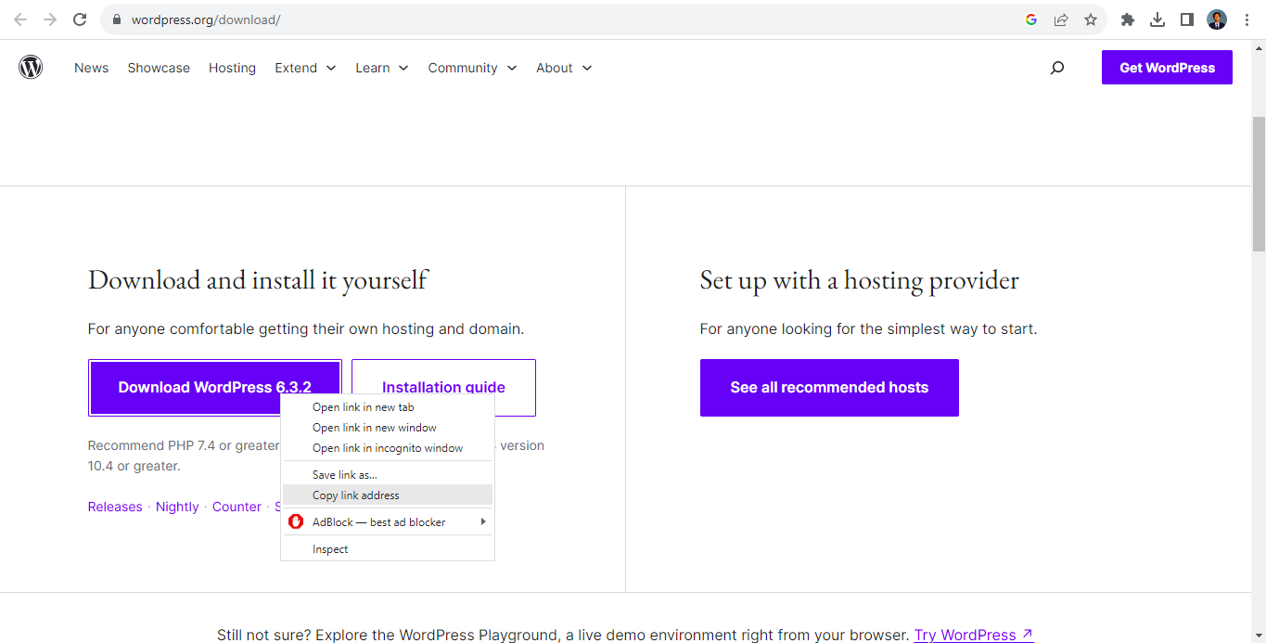
Task: Open the Counter link
Action: pos(237,507)
